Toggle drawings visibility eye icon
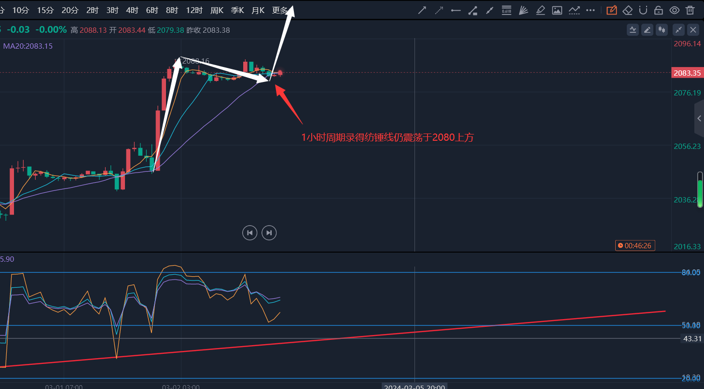 (x=675, y=10)
